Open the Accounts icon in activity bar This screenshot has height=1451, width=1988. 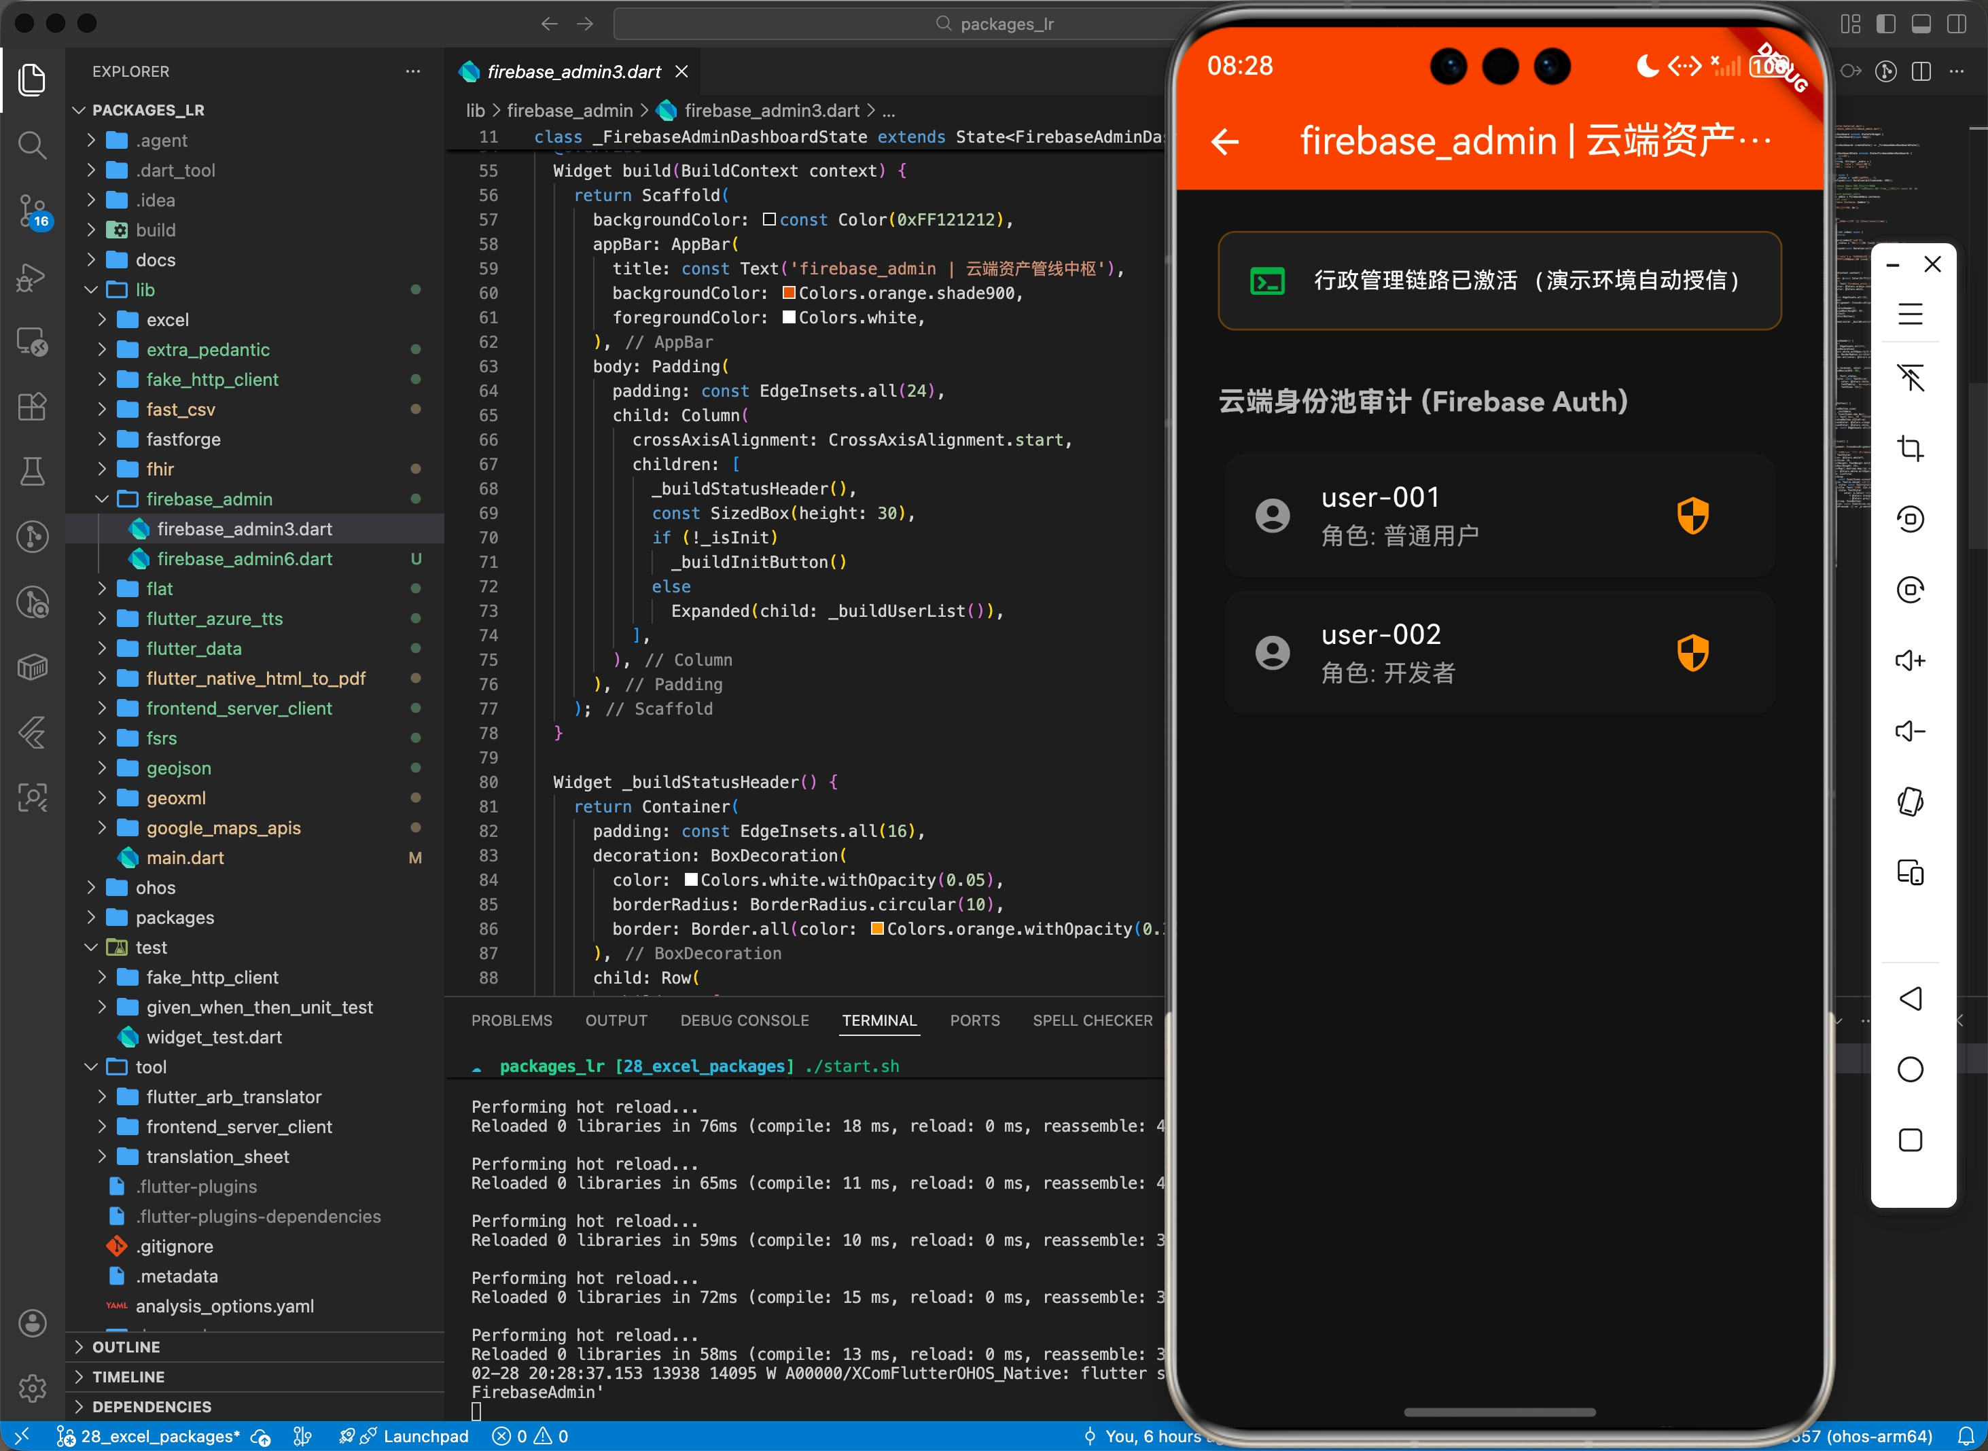33,1323
